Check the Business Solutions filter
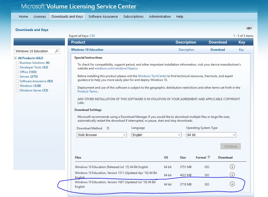This screenshot has width=268, height=197. [17, 63]
